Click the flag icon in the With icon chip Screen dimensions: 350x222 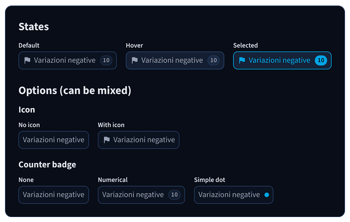click(107, 140)
